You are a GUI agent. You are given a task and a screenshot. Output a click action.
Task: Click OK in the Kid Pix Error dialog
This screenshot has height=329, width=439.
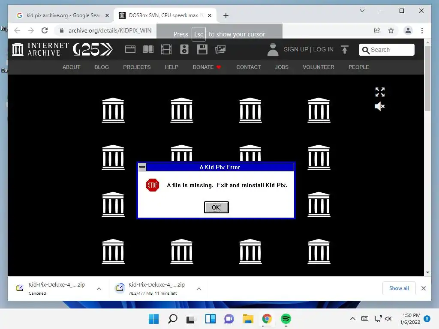point(216,207)
